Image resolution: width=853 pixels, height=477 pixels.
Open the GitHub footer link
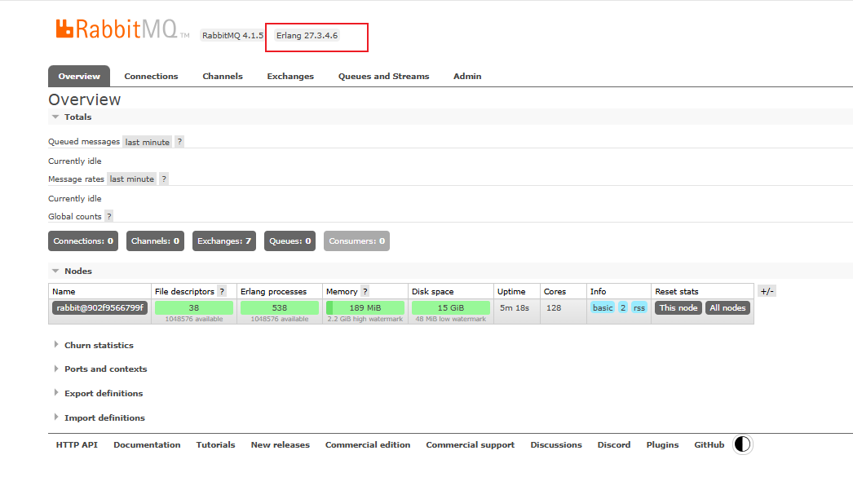pyautogui.click(x=709, y=445)
